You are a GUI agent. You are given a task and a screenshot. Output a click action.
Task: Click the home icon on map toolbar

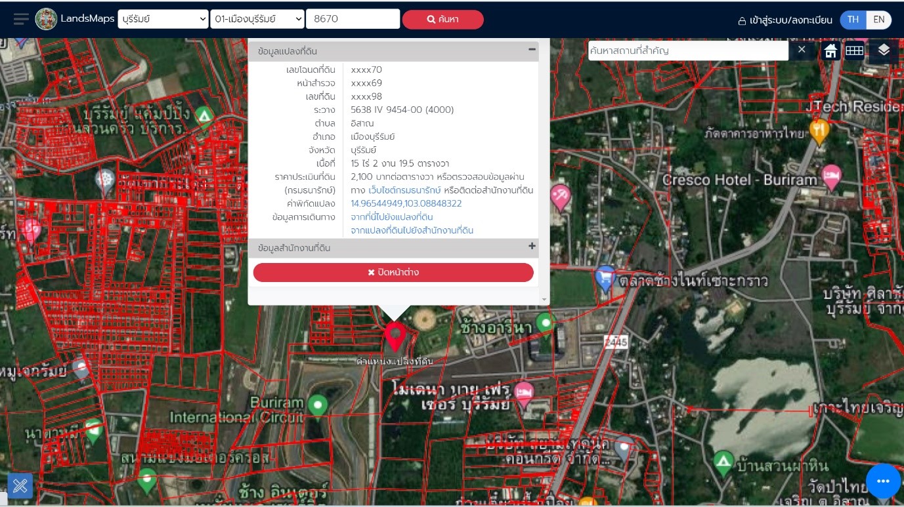point(830,51)
